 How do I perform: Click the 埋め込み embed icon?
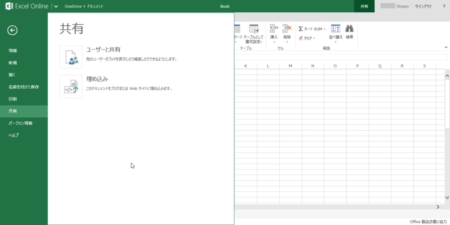[x=71, y=86]
